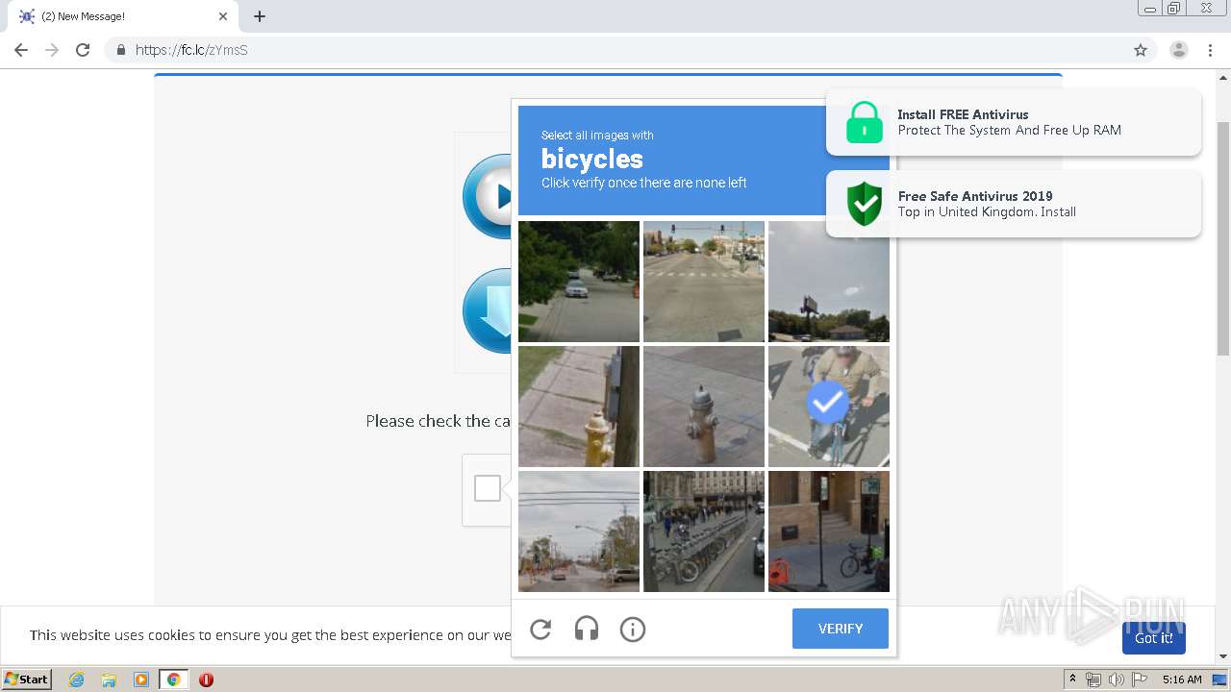Click the blue play button on the page
The width and height of the screenshot is (1231, 692).
489,196
